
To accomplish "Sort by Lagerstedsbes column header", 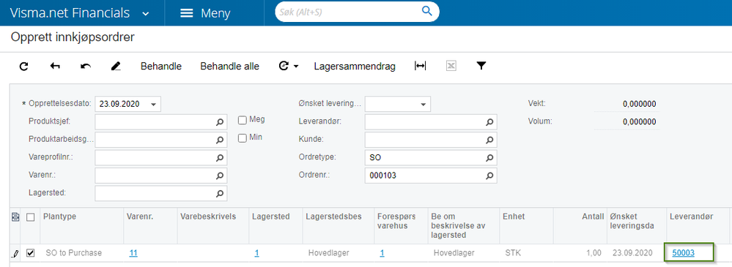I will pyautogui.click(x=338, y=225).
